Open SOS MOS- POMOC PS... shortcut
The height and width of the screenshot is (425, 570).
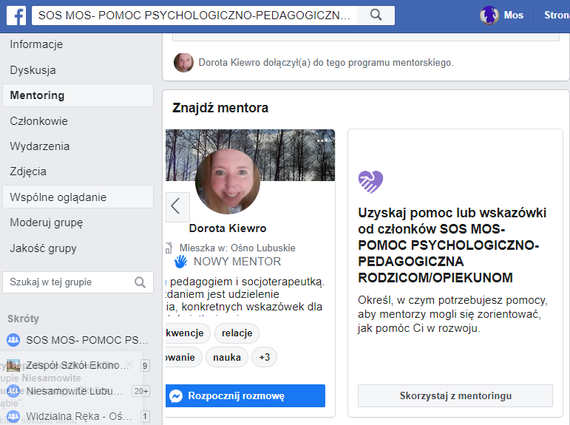[x=87, y=340]
